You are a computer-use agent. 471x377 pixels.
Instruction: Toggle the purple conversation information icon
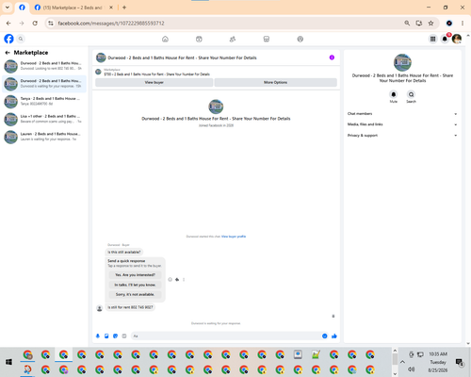tap(332, 57)
